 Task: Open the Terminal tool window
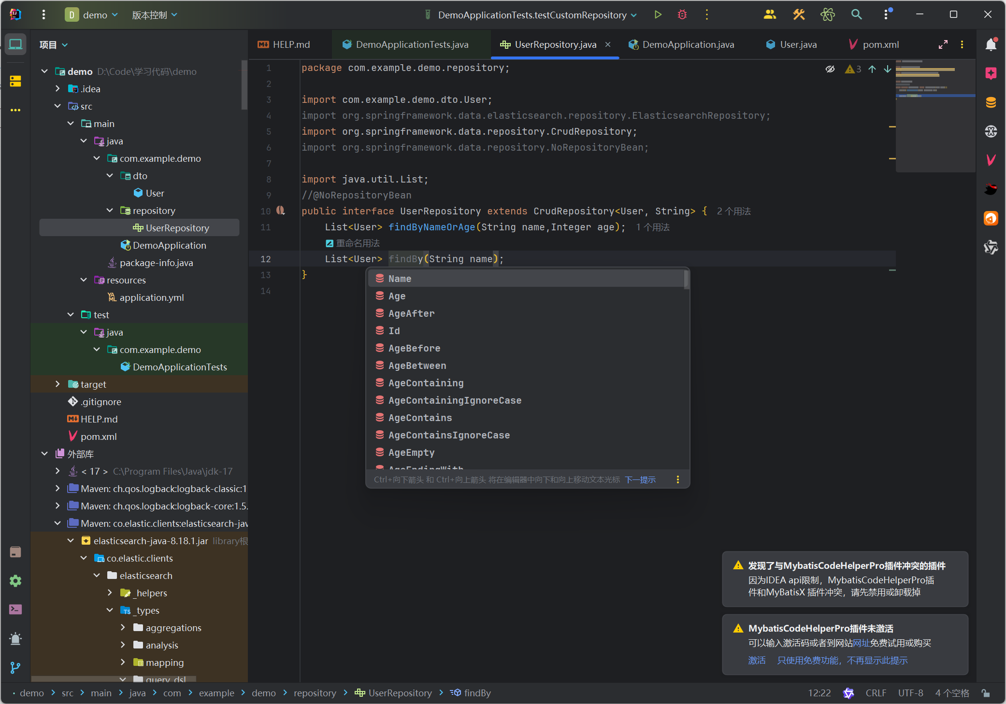[15, 609]
